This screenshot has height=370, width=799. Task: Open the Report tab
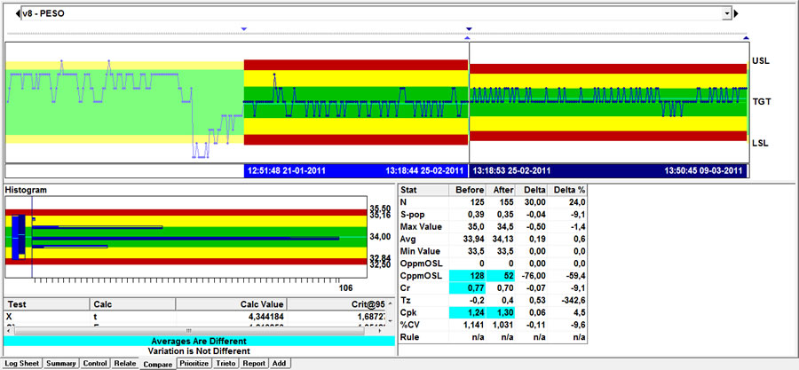pyautogui.click(x=255, y=363)
